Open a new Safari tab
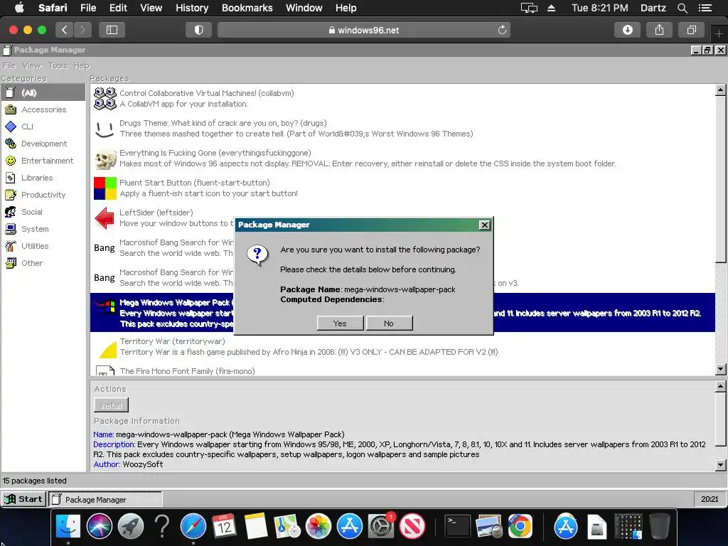Viewport: 728px width, 546px height. 719,34
